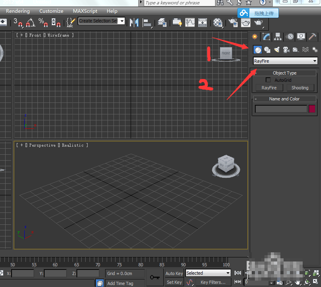Open the Material Editor
321x287 pixels.
click(218, 22)
